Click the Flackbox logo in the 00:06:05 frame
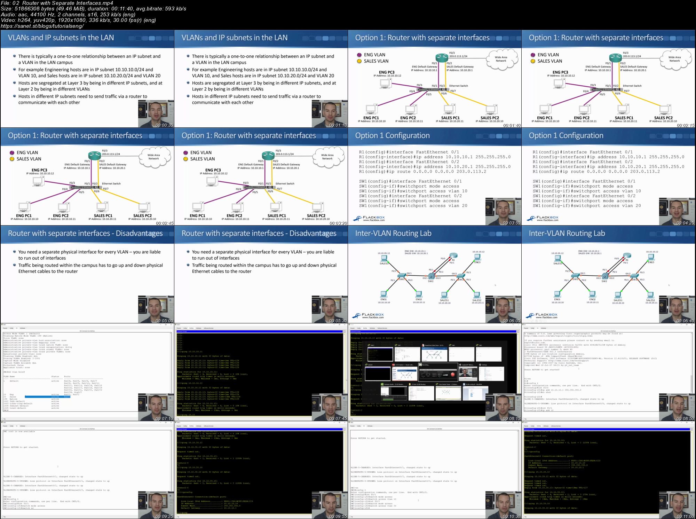 [369, 315]
